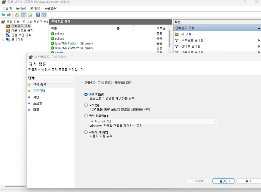Click the Back arrow toolbar icon
Image resolution: width=261 pixels, height=192 pixels.
click(x=3, y=15)
